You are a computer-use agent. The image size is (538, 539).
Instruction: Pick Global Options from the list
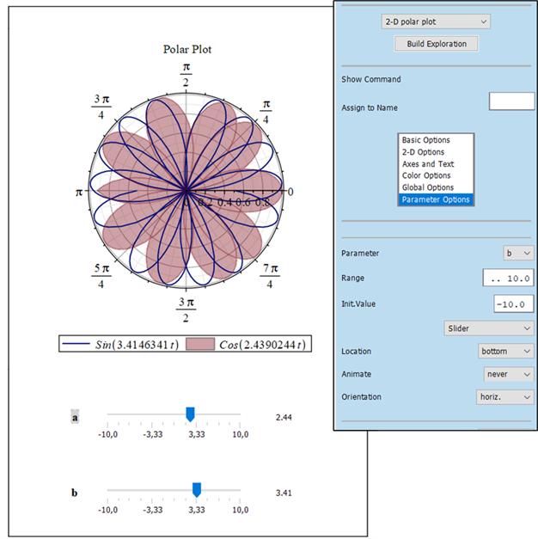[x=427, y=187]
